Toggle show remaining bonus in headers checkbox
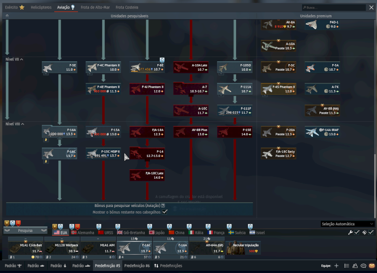377x273 pixels. pos(164,212)
